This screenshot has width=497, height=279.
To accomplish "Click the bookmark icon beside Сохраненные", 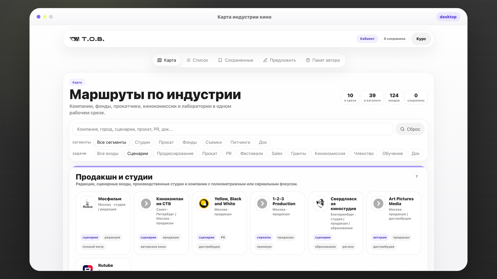I will (220, 60).
